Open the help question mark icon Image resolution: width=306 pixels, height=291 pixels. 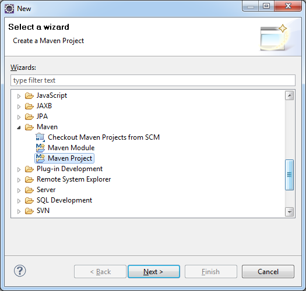coord(20,271)
